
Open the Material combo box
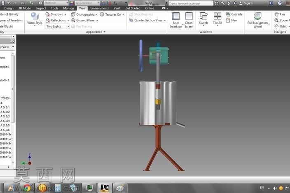pos(56,3)
